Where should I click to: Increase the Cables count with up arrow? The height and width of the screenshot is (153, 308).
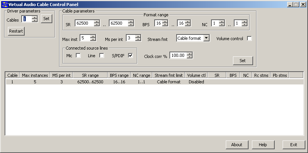click(35, 17)
